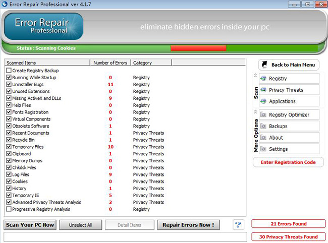Click Status: Scanning Cookies text
The height and width of the screenshot is (243, 328).
(x=46, y=48)
